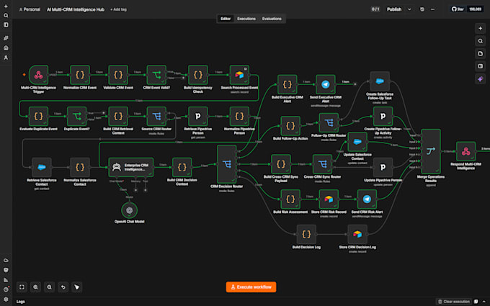The image size is (490, 306).
Task: Open the CRM Event Valid? IF node
Action: (156, 75)
